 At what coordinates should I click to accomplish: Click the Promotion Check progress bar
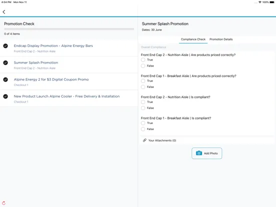point(69,29)
